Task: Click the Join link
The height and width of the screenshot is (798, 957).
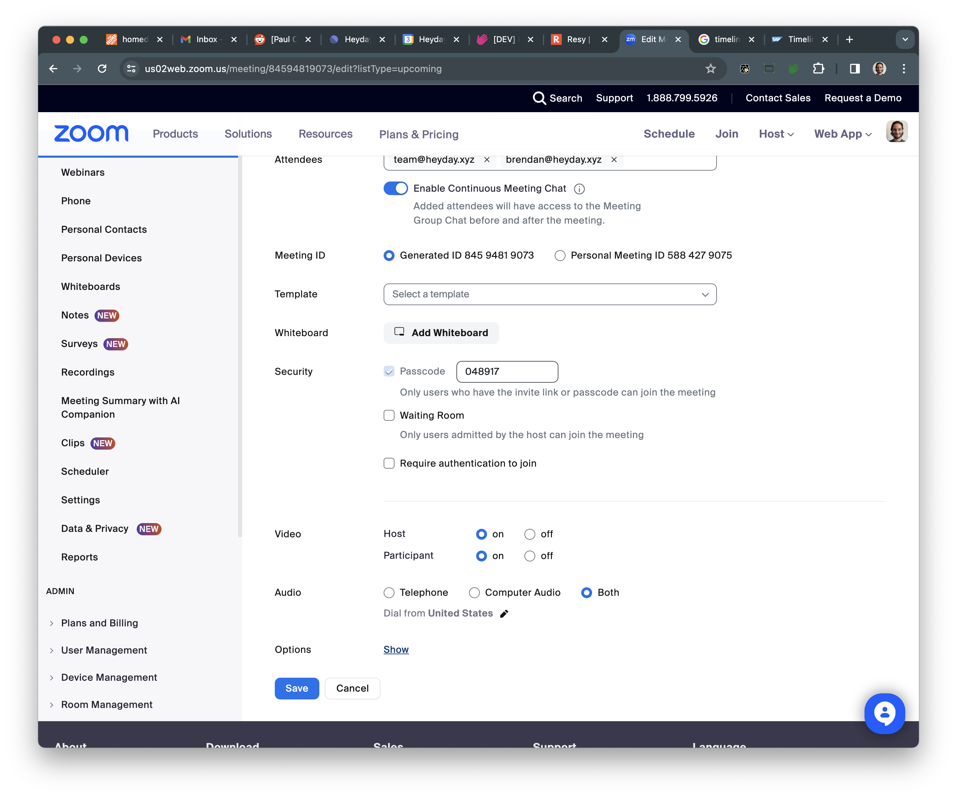Action: 726,134
